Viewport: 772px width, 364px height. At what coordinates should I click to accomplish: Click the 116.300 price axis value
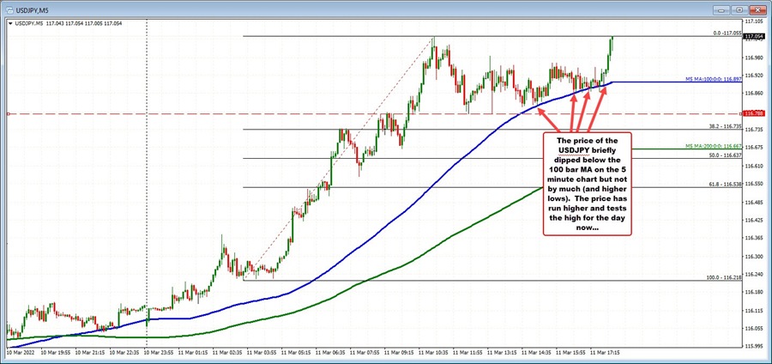(755, 256)
